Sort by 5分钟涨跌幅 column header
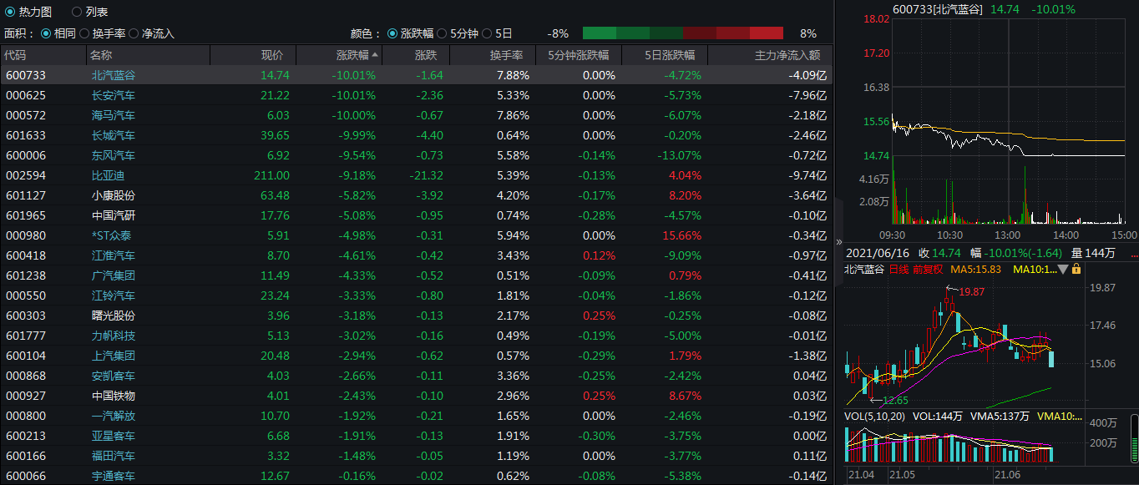This screenshot has width=1139, height=485. coord(579,55)
